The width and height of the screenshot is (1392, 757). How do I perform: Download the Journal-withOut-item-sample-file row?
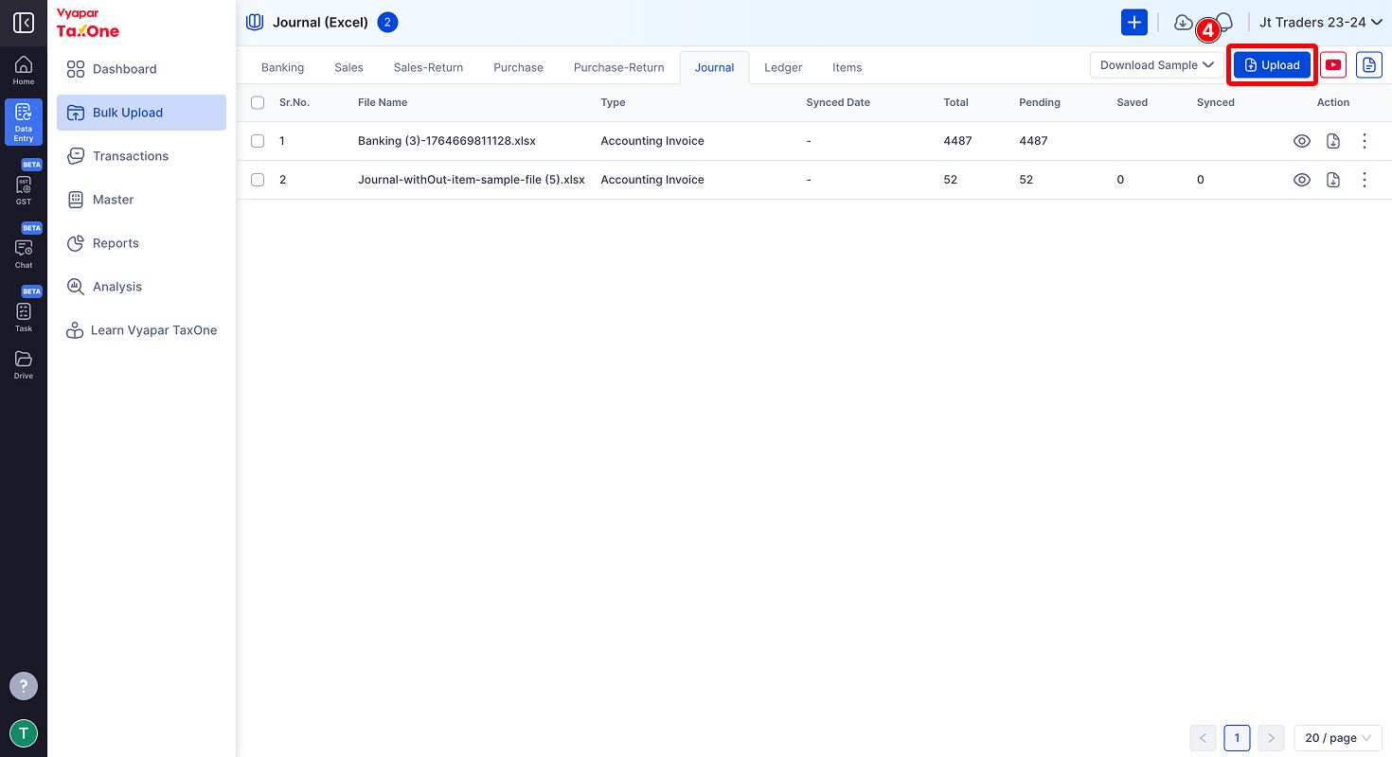1333,180
